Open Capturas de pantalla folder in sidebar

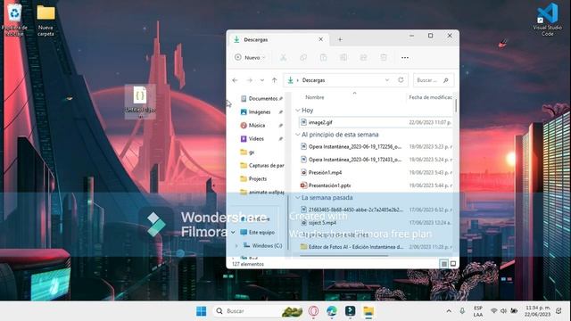(x=261, y=165)
